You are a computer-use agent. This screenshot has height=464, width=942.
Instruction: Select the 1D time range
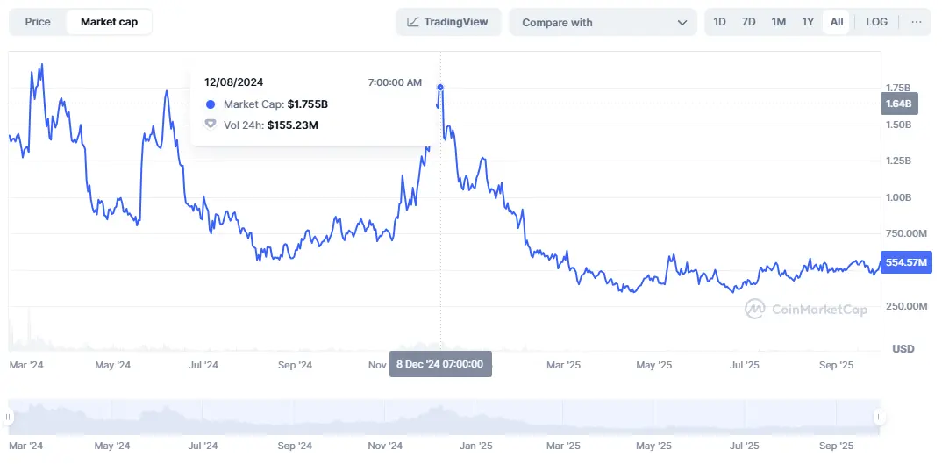(x=719, y=22)
